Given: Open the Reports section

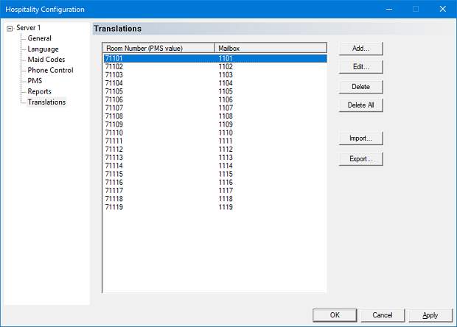Looking at the screenshot, I should tap(39, 91).
